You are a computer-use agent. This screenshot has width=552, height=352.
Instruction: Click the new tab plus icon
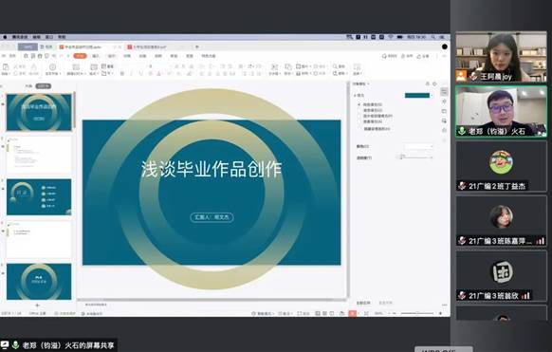[197, 46]
